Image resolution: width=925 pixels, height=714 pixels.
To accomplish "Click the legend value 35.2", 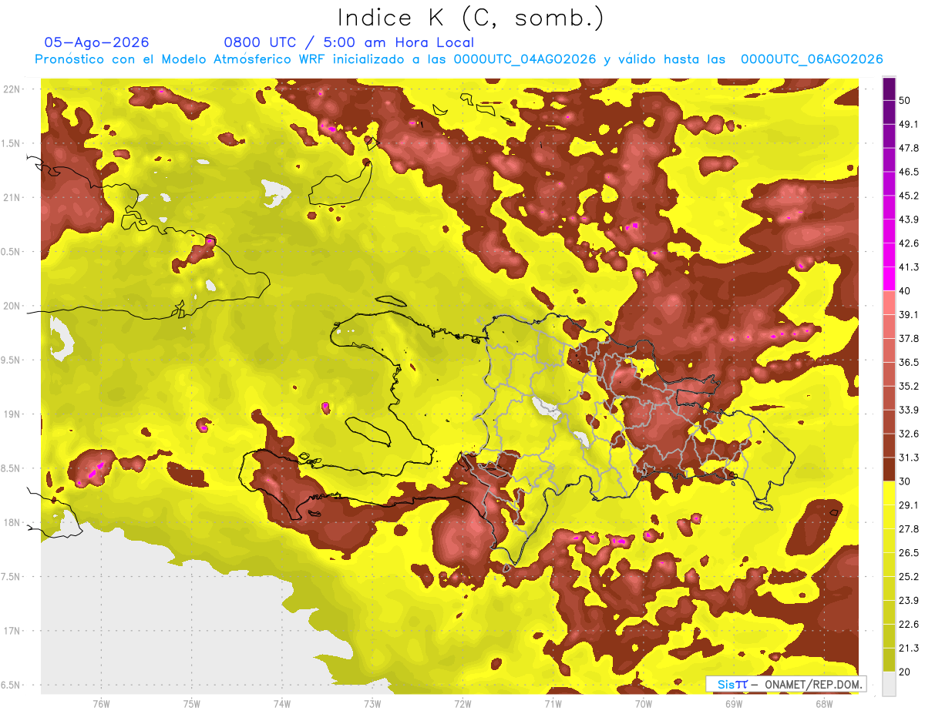I will pyautogui.click(x=909, y=386).
